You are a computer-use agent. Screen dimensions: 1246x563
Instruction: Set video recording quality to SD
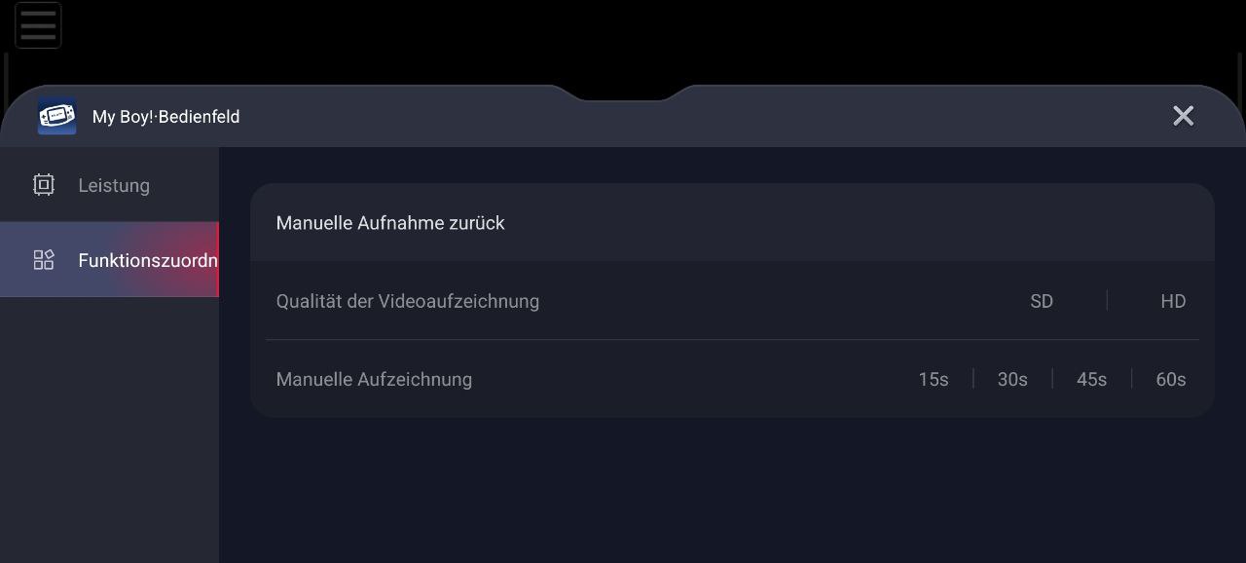pos(1042,301)
